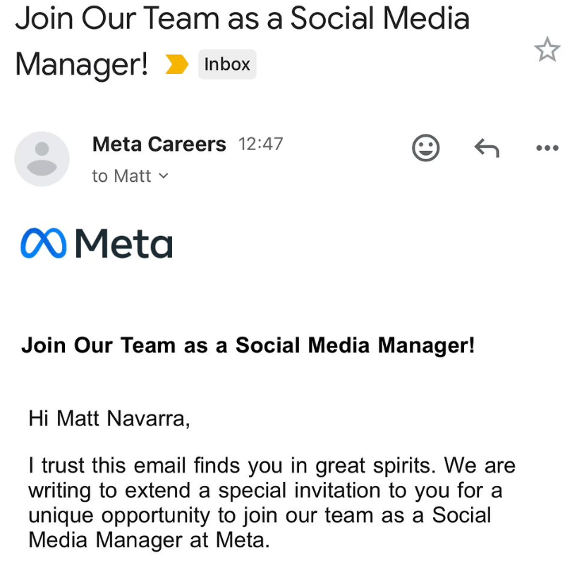584x572 pixels.
Task: Open the three-dot more options menu
Action: click(547, 148)
